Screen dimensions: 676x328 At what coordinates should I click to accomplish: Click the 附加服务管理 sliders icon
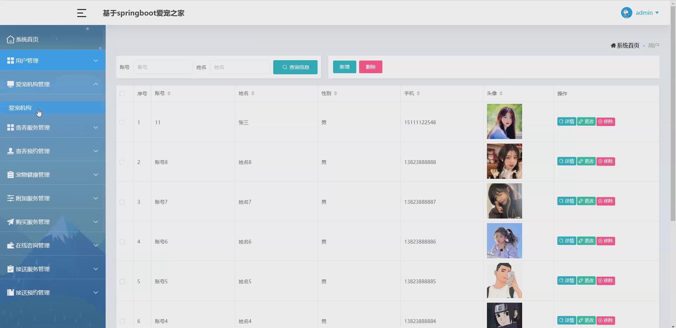pos(11,198)
